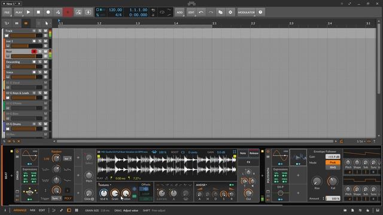Screen dimensions: 383x215
Task: Click the orange clip launcher view icon
Action: (26, 23)
